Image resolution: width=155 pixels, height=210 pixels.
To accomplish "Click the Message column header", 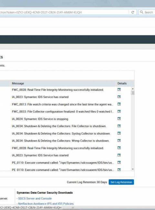I will tap(18, 83).
